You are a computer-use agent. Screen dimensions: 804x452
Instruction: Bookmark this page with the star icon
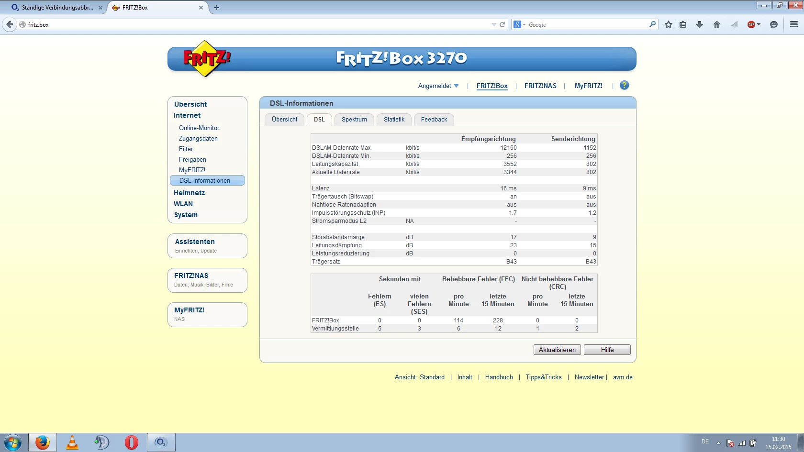point(669,24)
